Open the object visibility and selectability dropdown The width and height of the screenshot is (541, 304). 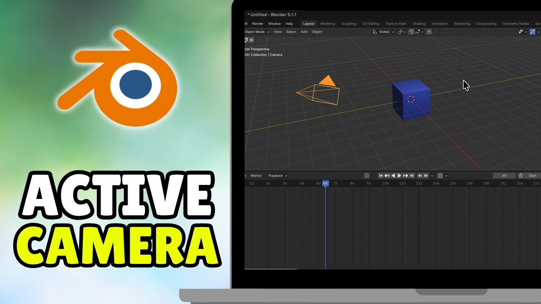pyautogui.click(x=522, y=32)
